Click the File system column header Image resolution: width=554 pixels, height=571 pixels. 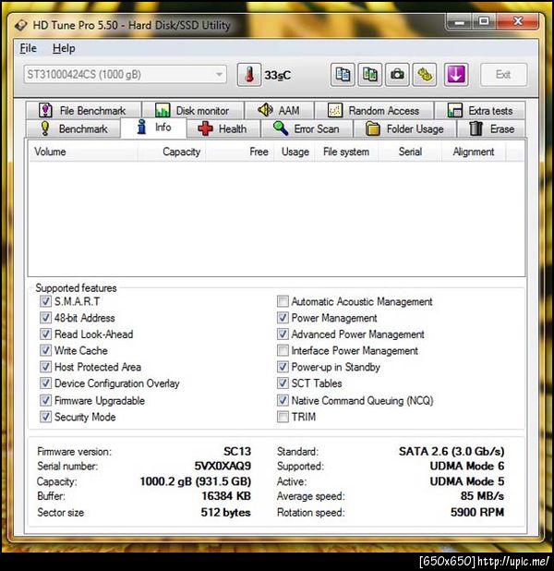click(346, 152)
